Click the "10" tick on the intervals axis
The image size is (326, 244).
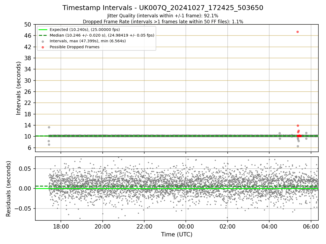tap(28, 137)
